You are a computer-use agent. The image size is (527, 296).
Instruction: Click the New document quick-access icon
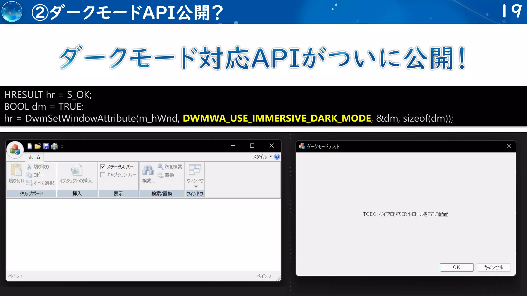pyautogui.click(x=30, y=146)
